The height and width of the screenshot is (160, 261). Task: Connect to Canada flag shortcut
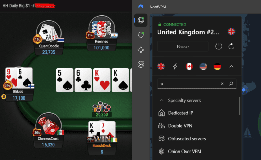click(189, 66)
